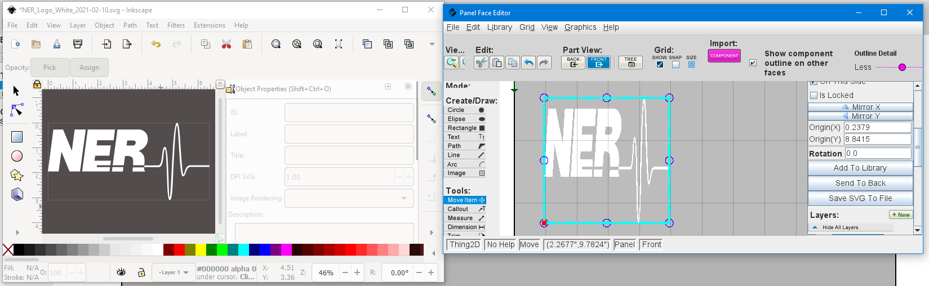This screenshot has height=286, width=929.
Task: Open Layer 1 dropdown in Inkscape status bar
Action: tap(174, 272)
